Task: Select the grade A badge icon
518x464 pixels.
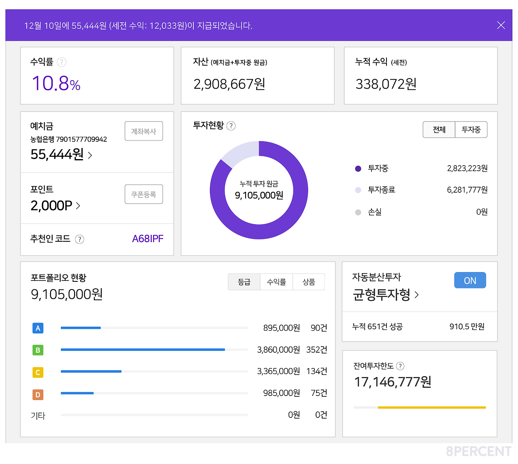Action: point(38,328)
